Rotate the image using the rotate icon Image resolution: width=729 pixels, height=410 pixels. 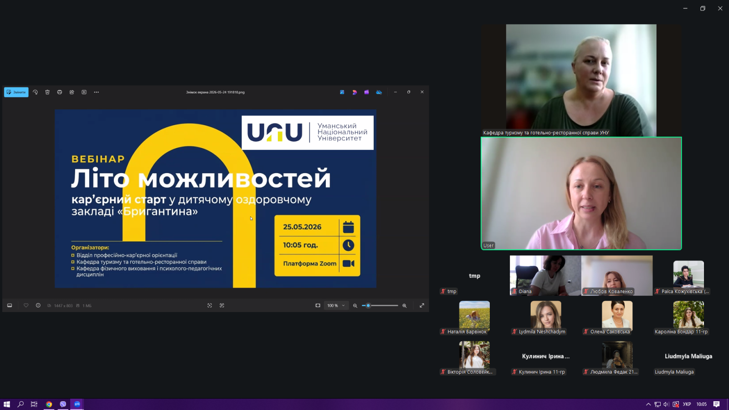(35, 92)
